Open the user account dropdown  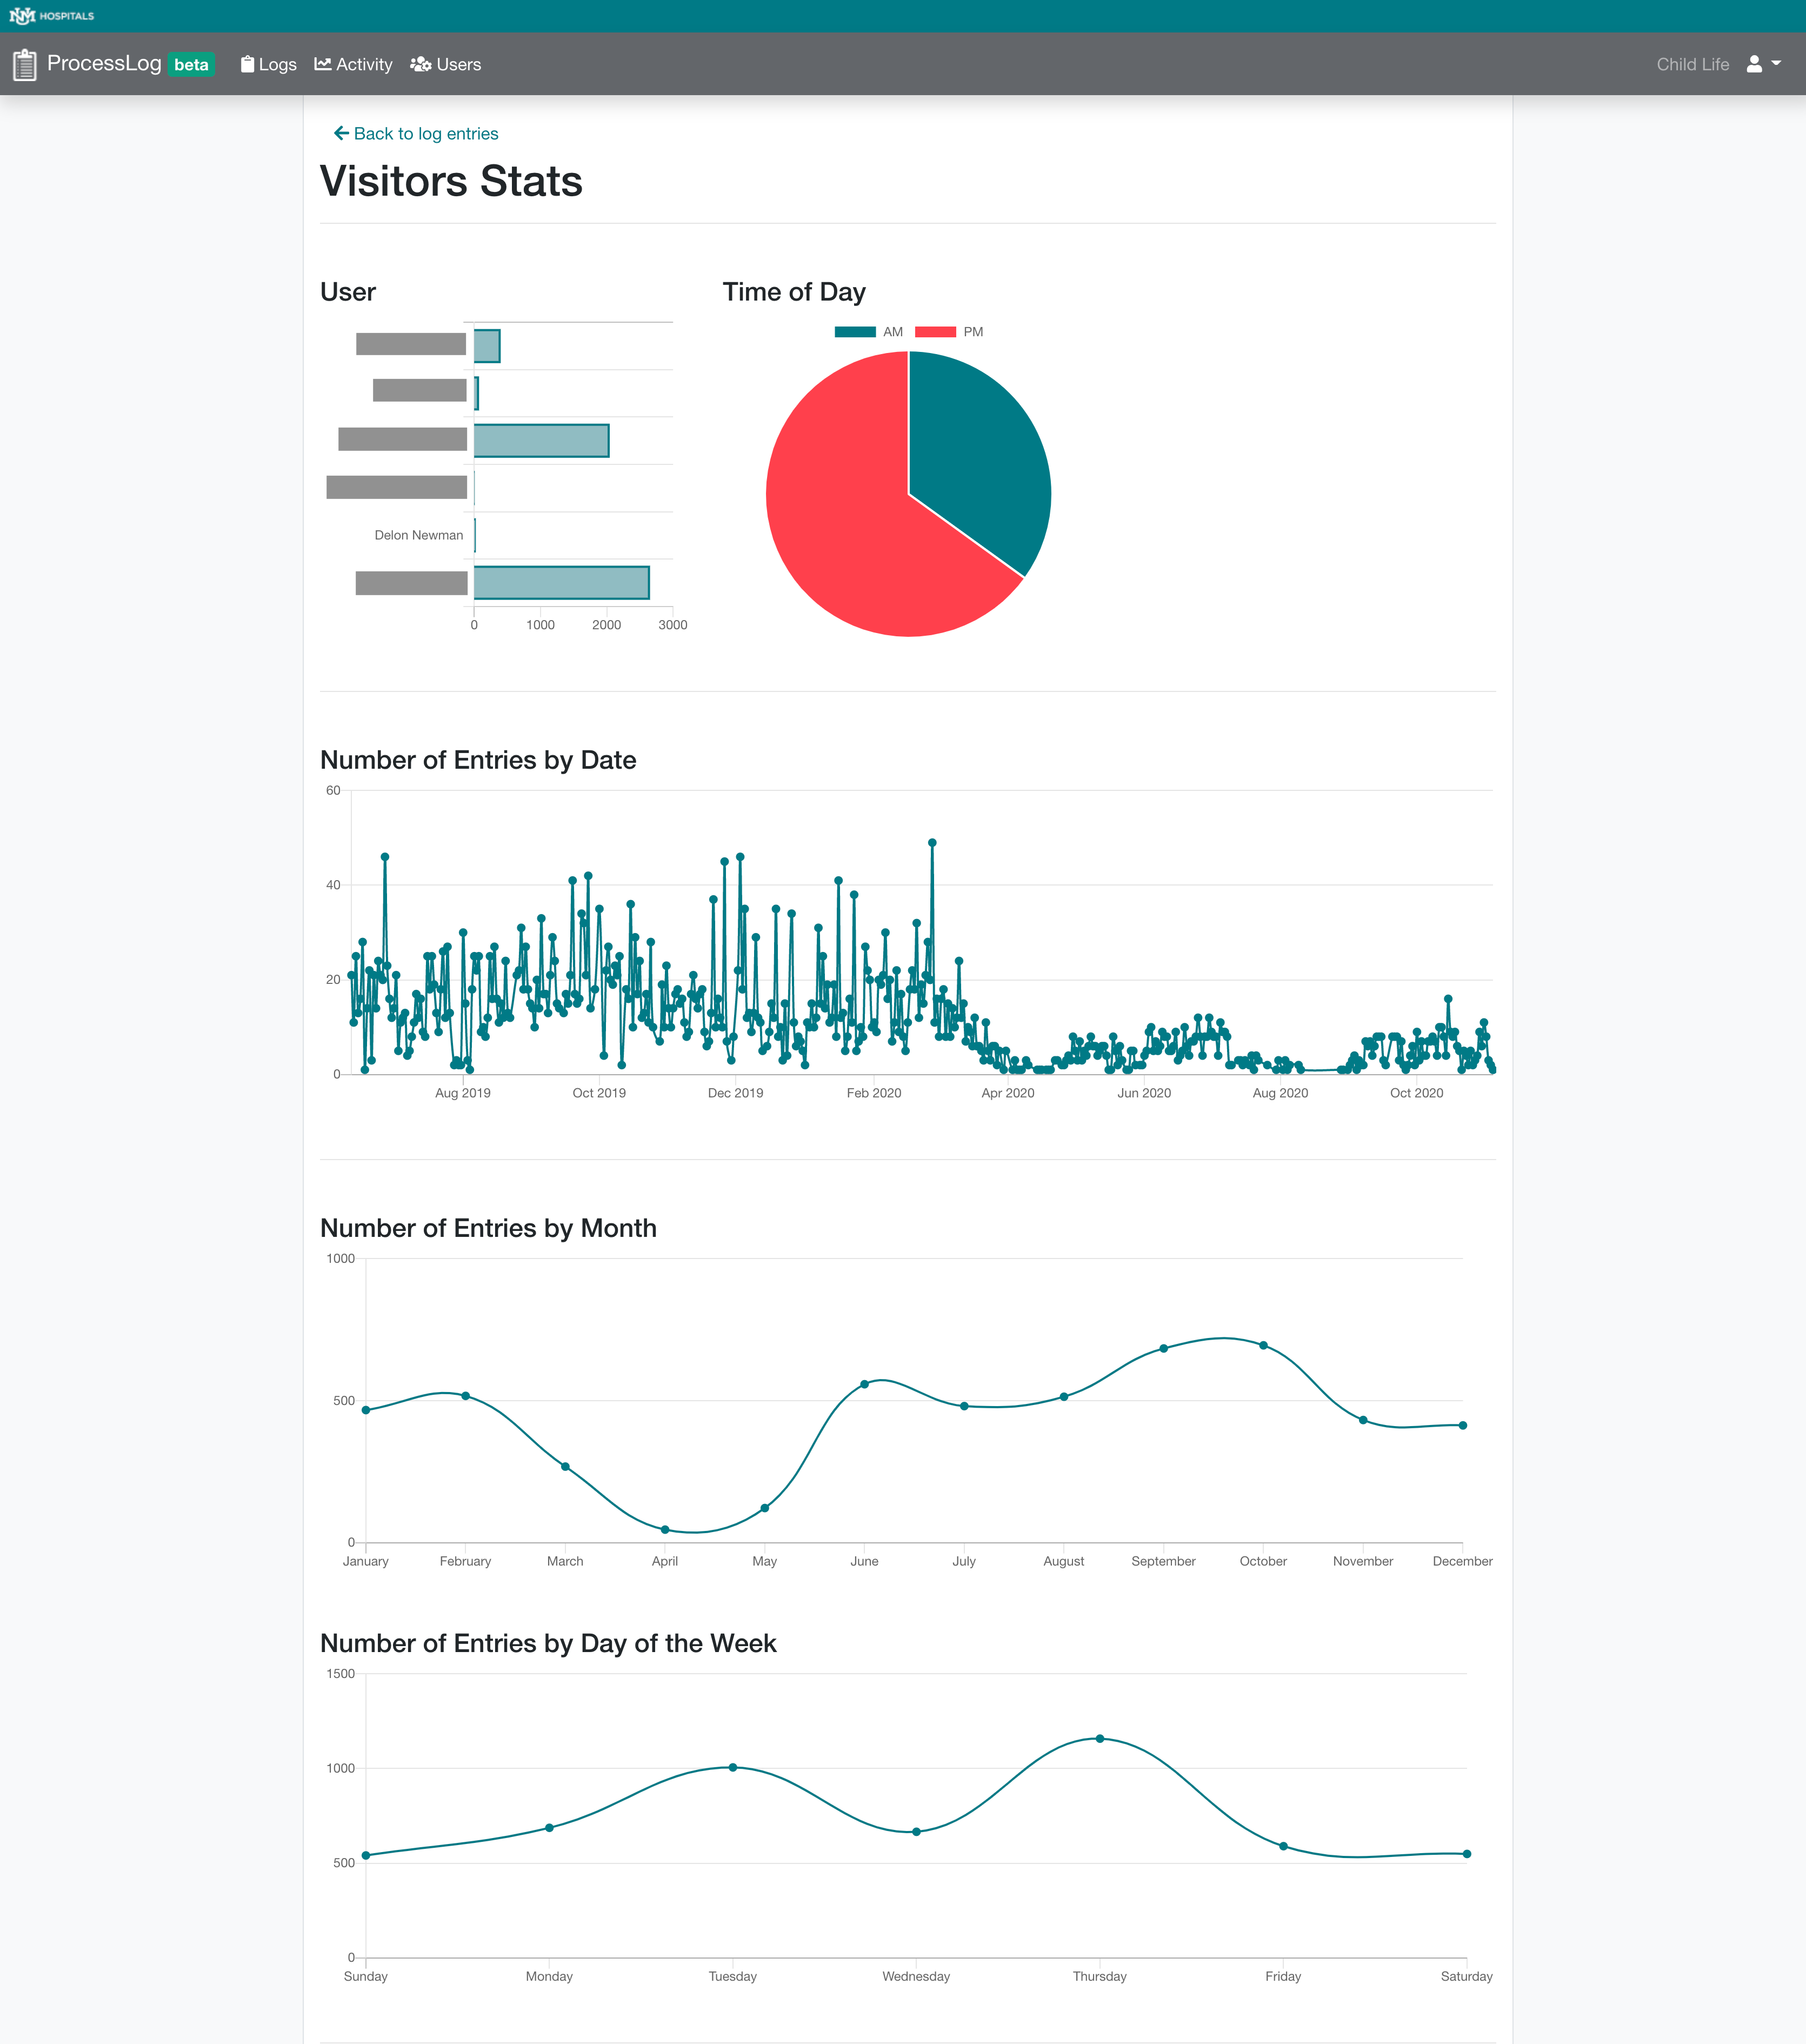1763,64
